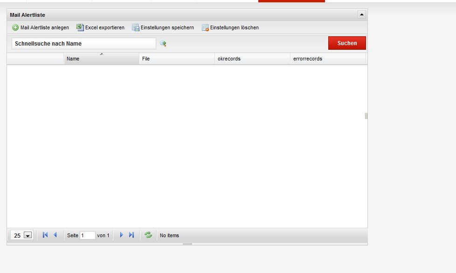The height and width of the screenshot is (273, 456).
Task: Click the Excel exportieren icon
Action: coord(80,28)
